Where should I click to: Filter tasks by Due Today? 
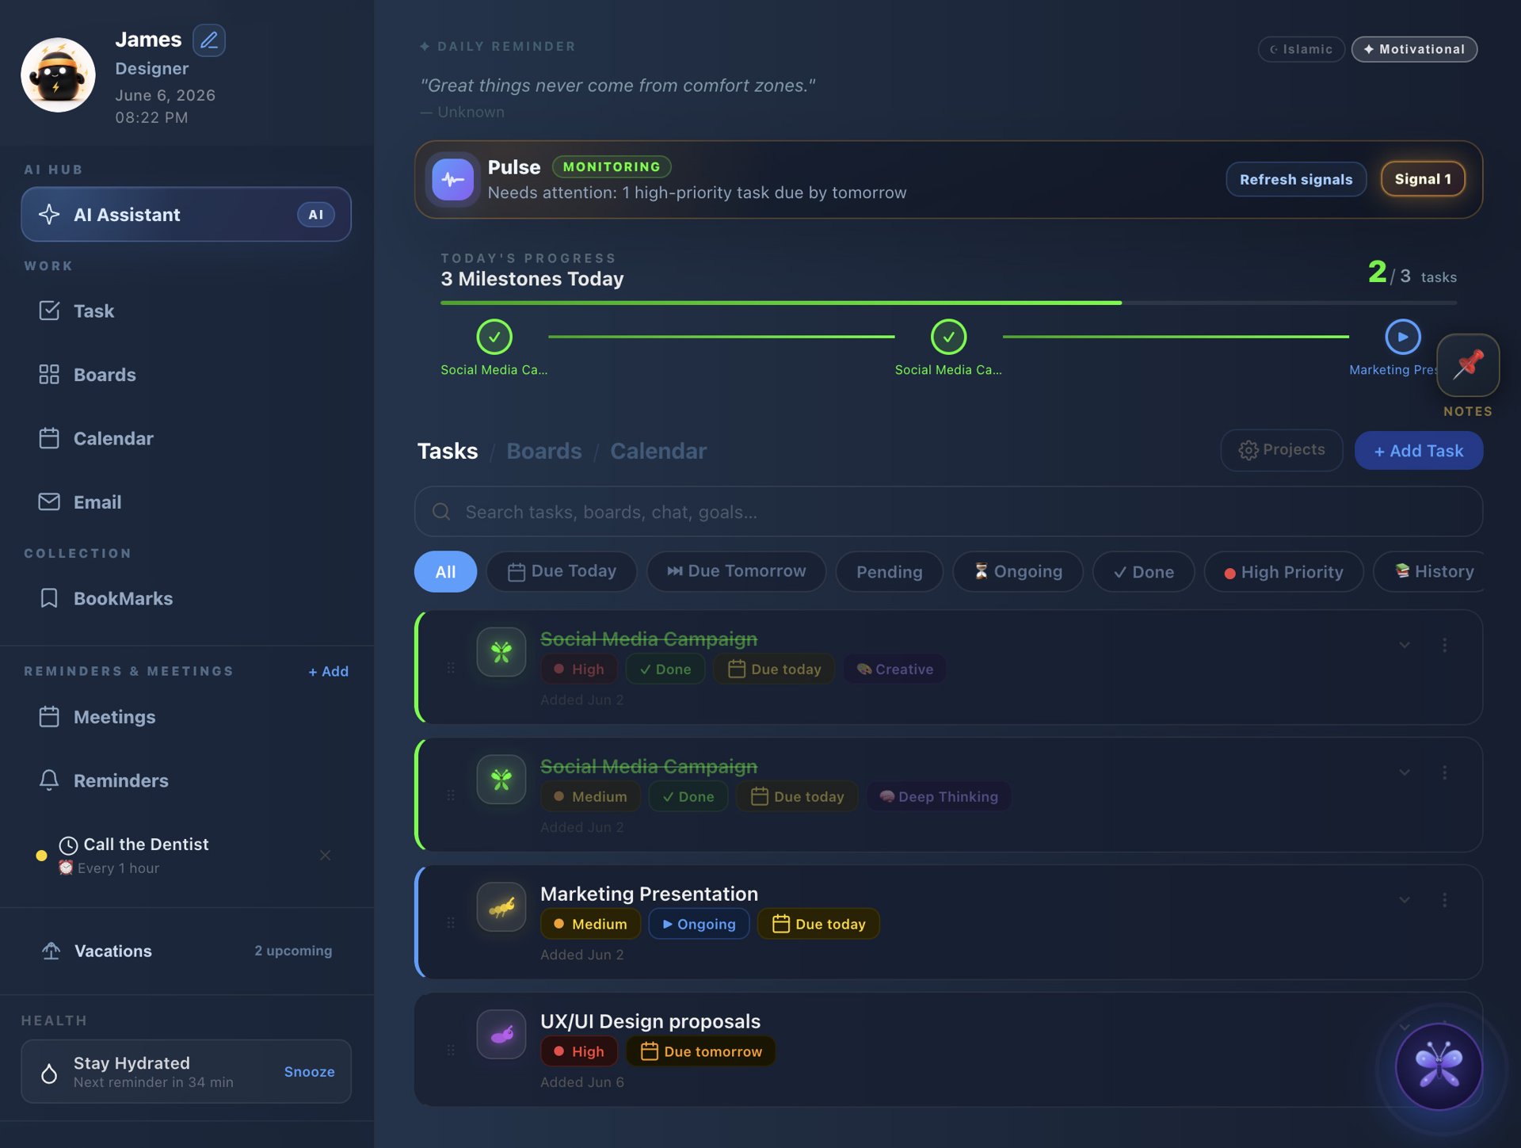[562, 571]
